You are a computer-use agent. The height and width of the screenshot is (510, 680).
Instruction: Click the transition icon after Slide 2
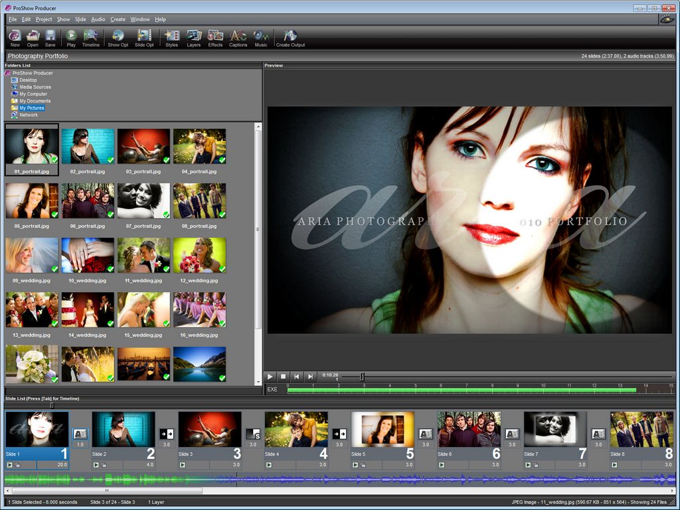[x=167, y=434]
